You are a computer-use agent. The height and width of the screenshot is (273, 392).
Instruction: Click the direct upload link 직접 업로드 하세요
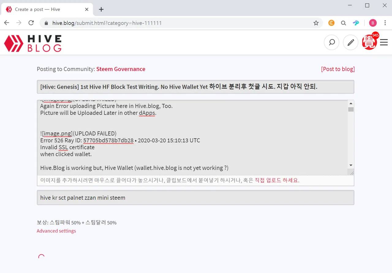277,180
